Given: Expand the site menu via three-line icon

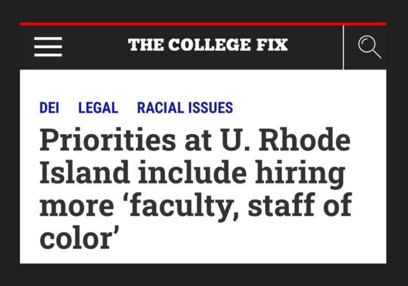Looking at the screenshot, I should point(48,47).
